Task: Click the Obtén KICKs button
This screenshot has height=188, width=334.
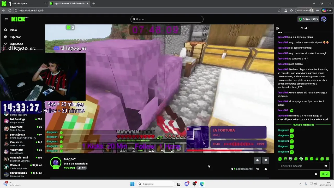Action: click(x=308, y=19)
